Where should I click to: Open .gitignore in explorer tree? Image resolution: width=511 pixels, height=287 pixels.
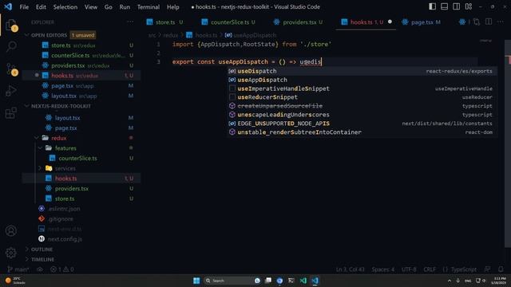click(x=81, y=218)
